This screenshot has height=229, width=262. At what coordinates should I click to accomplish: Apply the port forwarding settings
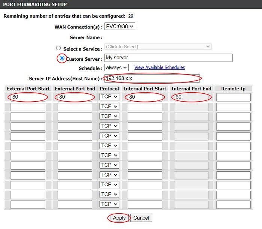[x=119, y=218]
